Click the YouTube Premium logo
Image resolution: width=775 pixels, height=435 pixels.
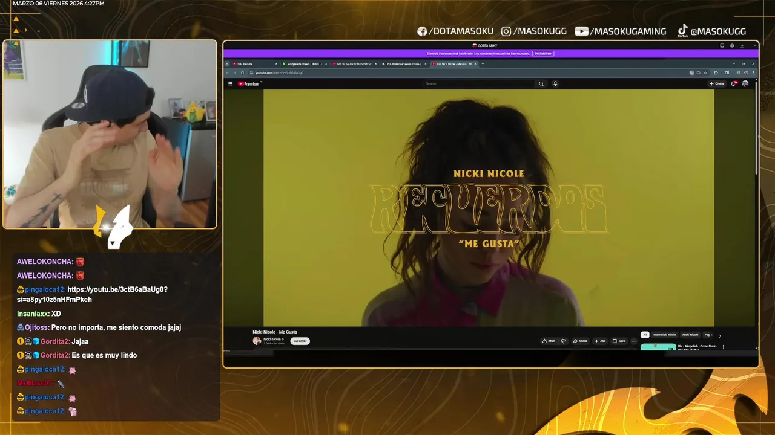pos(249,83)
